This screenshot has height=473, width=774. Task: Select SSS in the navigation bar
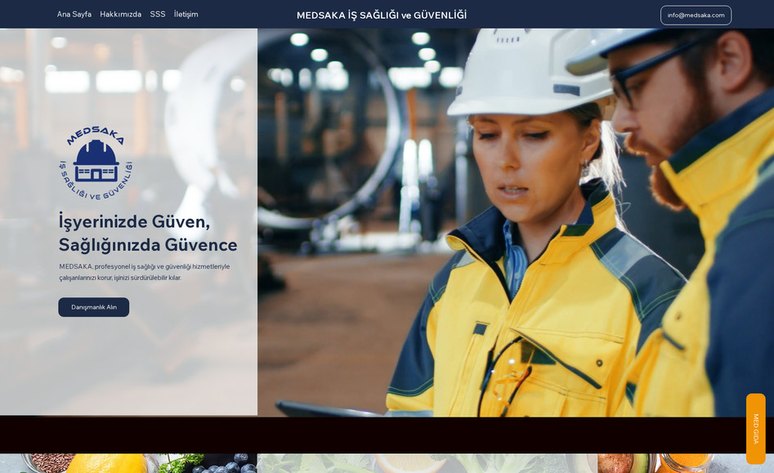pyautogui.click(x=158, y=15)
